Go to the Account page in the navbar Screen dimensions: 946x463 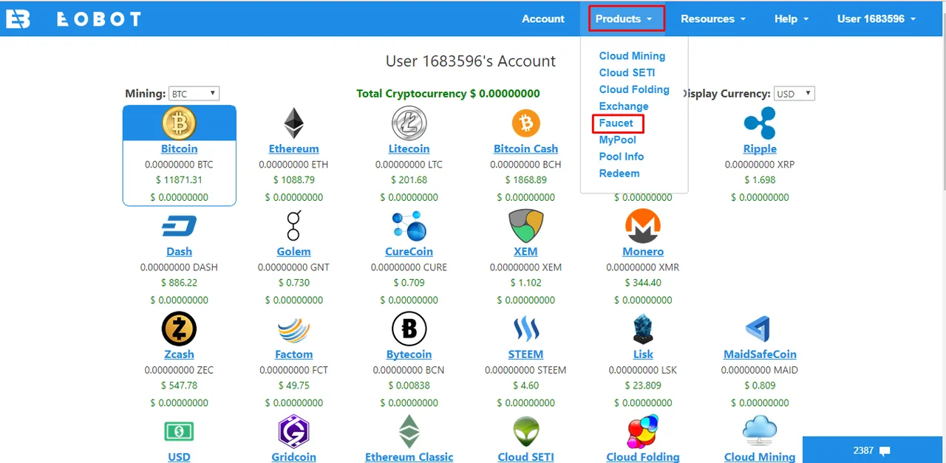pyautogui.click(x=543, y=18)
